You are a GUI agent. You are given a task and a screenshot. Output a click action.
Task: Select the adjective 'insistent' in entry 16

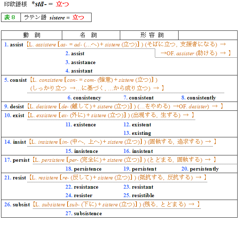tap(142, 151)
